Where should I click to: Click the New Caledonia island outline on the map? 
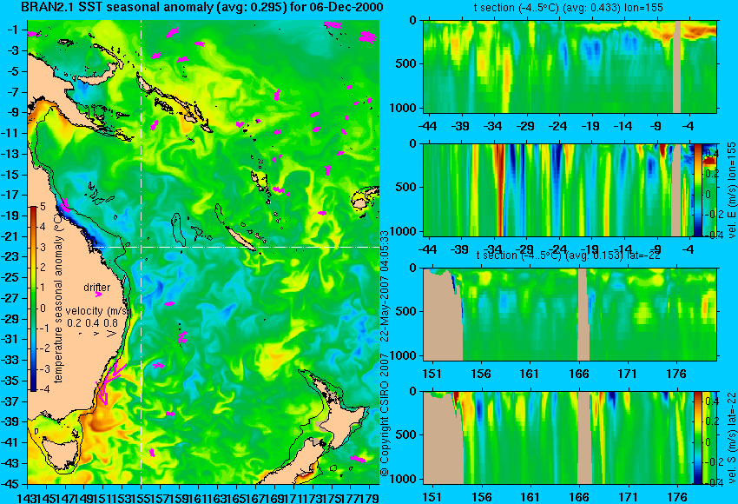241,238
